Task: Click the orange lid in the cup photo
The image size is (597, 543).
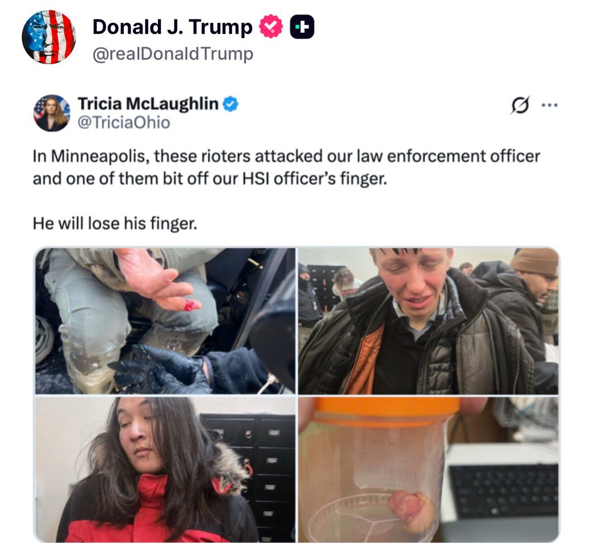Action: click(387, 411)
